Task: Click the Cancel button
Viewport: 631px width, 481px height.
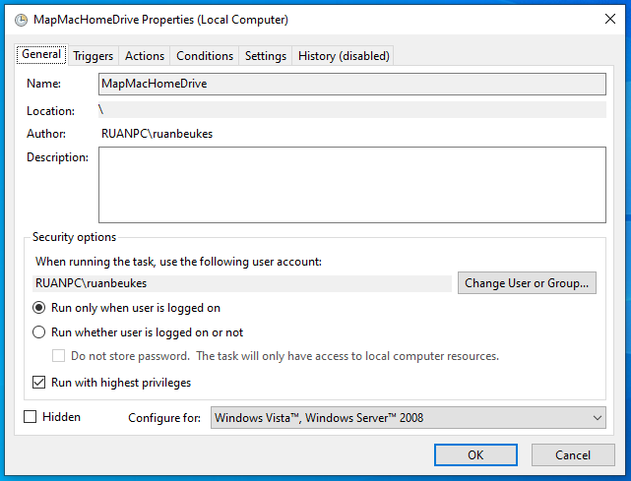Action: 573,455
